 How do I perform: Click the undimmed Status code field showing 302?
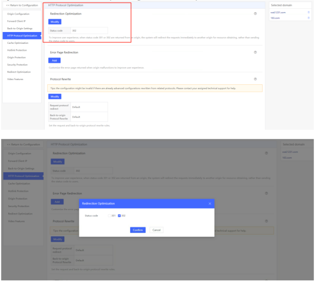click(89, 31)
